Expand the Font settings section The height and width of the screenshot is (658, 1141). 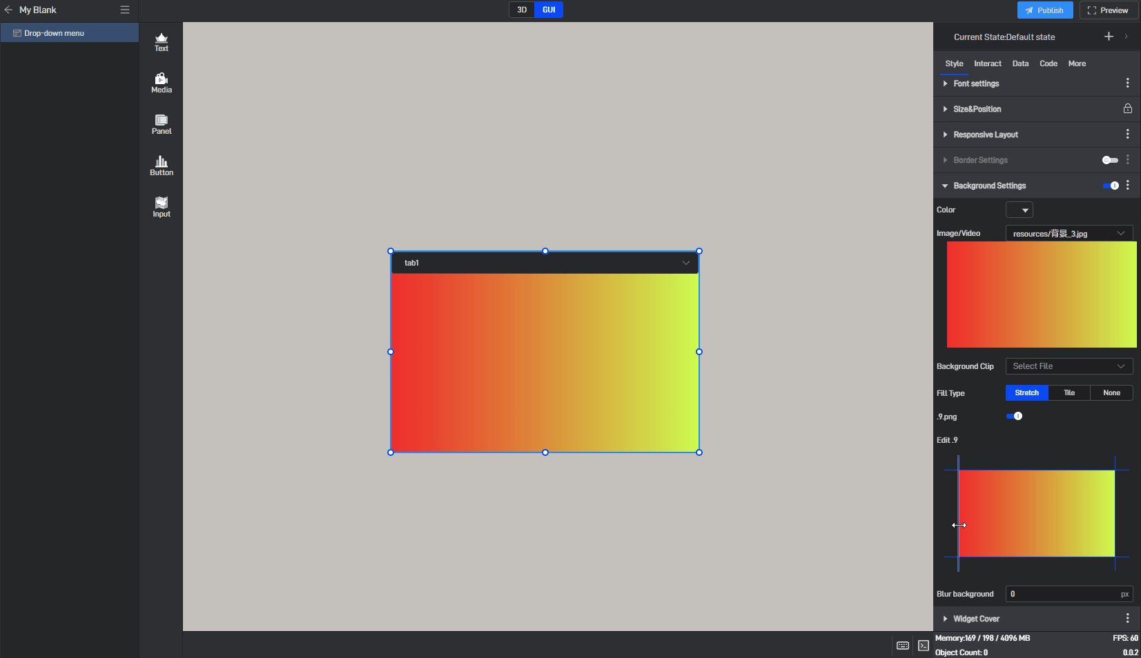(976, 83)
